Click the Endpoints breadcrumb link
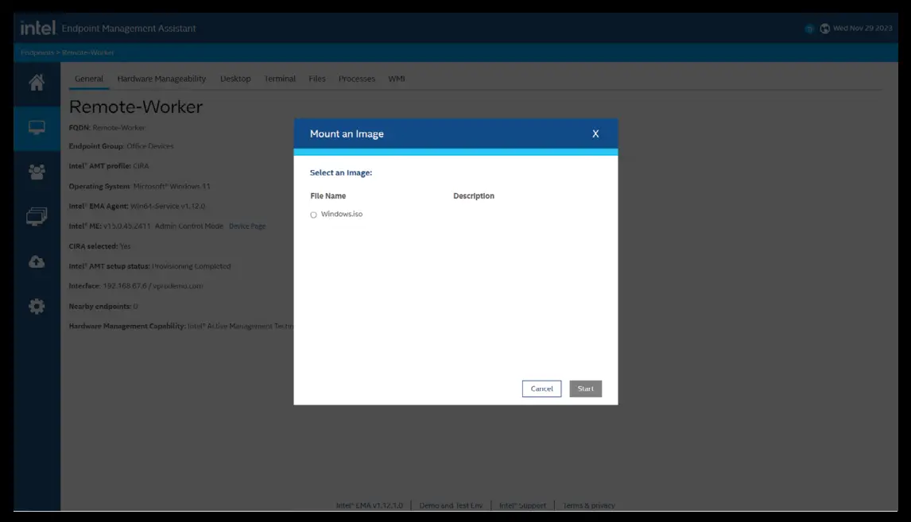 37,52
